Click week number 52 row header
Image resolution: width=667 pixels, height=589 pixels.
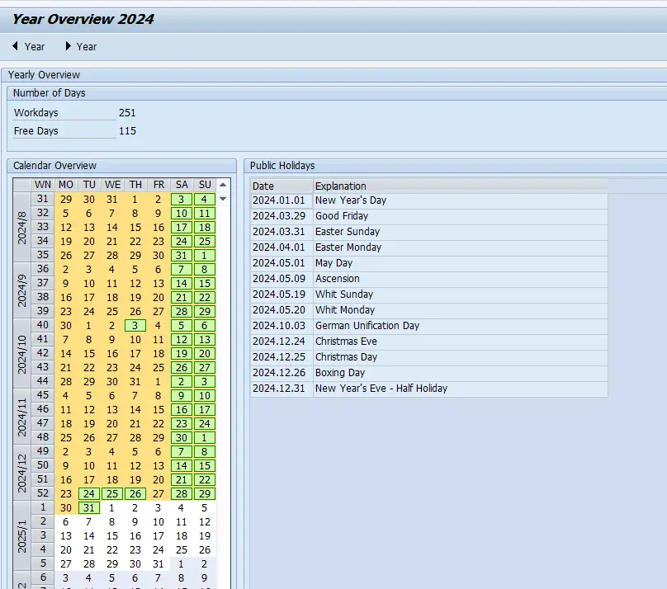pos(43,493)
